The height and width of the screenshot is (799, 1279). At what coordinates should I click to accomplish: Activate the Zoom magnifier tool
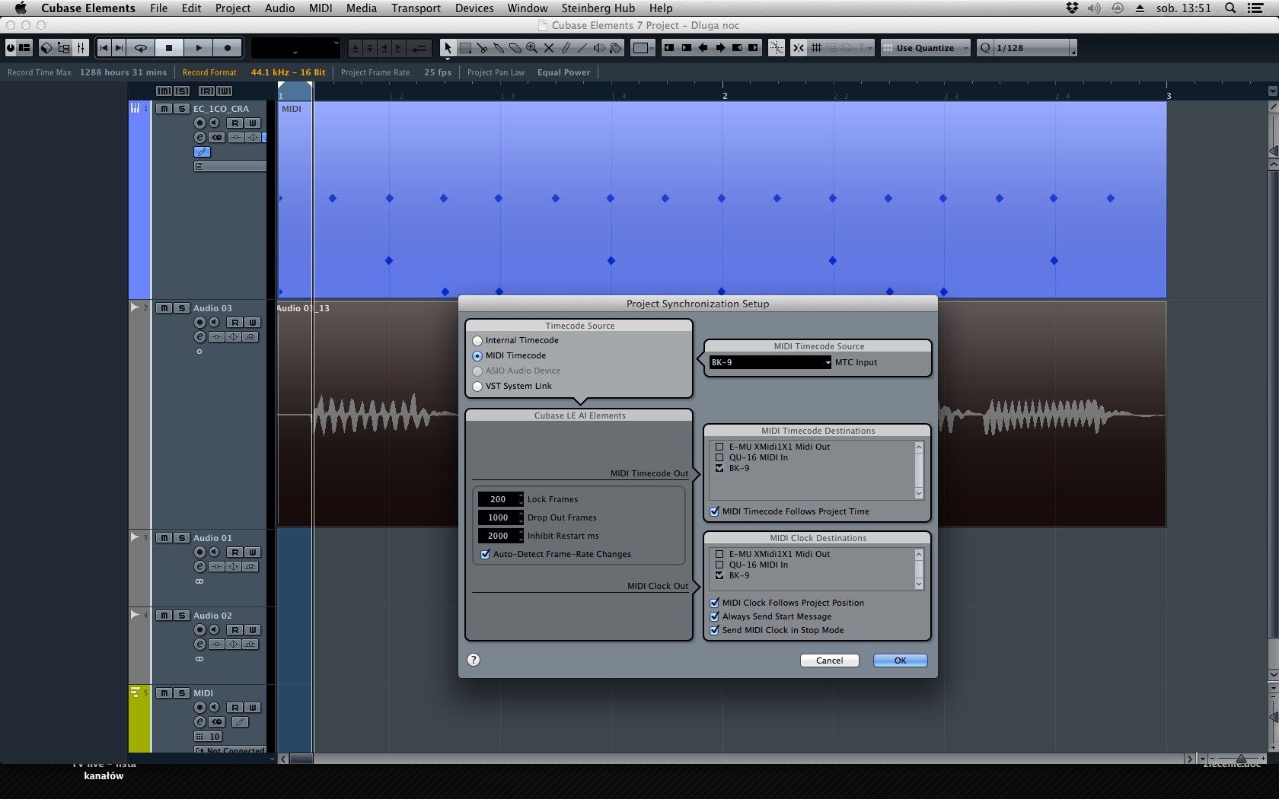(532, 48)
